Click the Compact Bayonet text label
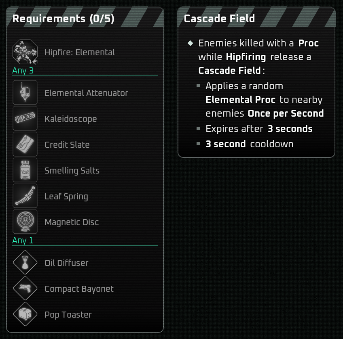Viewport: 343px width, 339px height. (79, 289)
